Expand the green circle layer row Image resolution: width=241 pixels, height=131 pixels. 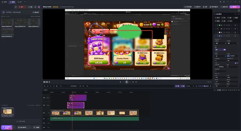(x=216, y=25)
